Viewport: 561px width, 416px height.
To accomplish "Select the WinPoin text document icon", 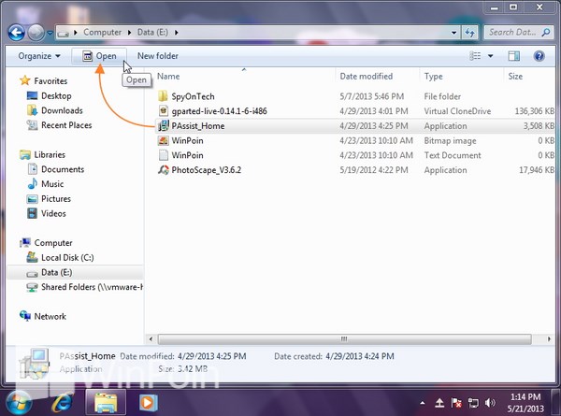I will coord(163,155).
